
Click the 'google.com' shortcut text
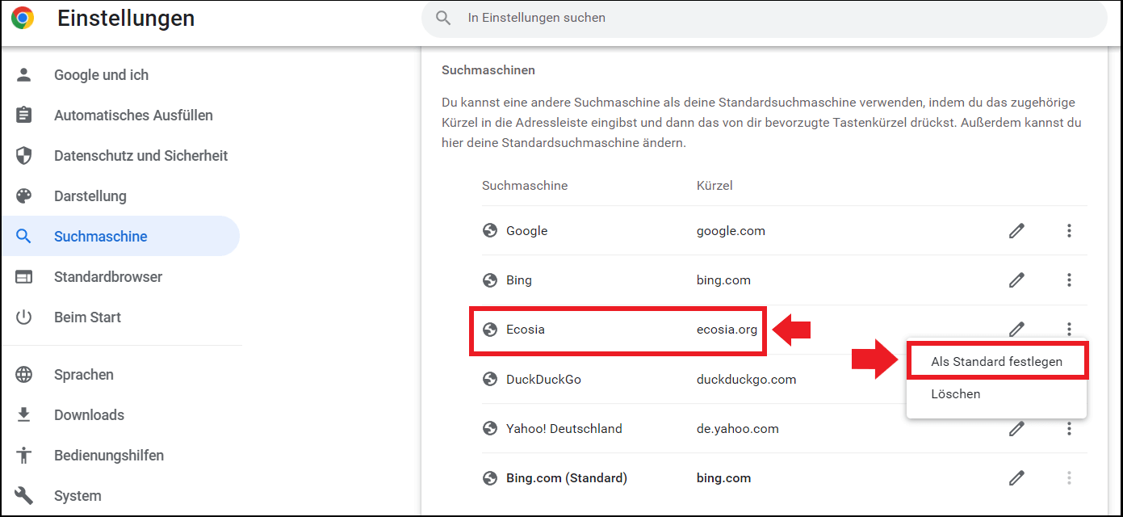tap(731, 231)
